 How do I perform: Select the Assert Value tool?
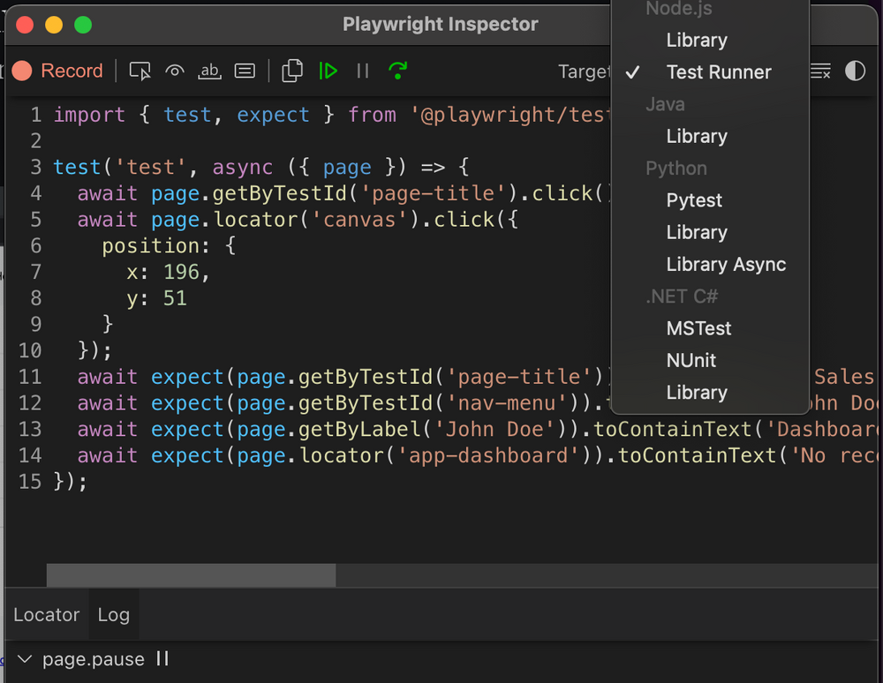(x=245, y=71)
